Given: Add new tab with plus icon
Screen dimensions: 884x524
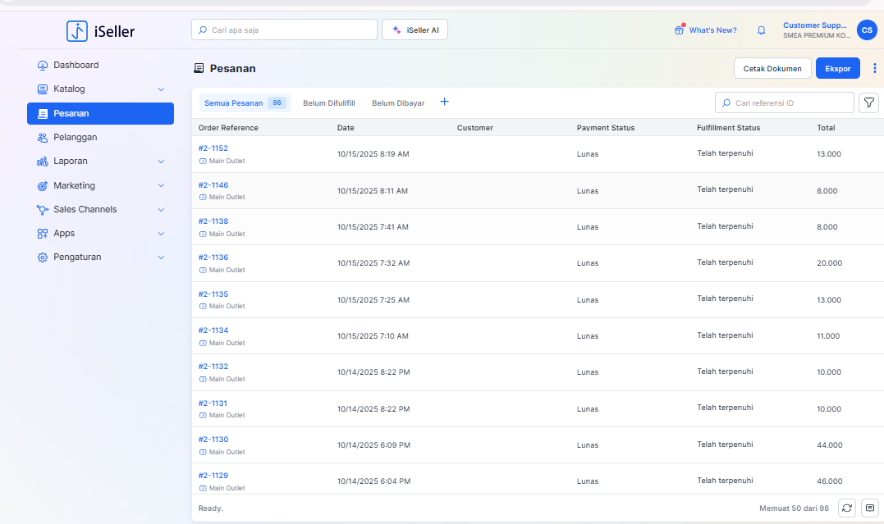Looking at the screenshot, I should (x=445, y=102).
